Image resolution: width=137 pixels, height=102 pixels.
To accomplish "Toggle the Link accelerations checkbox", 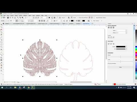I will point(108,63).
